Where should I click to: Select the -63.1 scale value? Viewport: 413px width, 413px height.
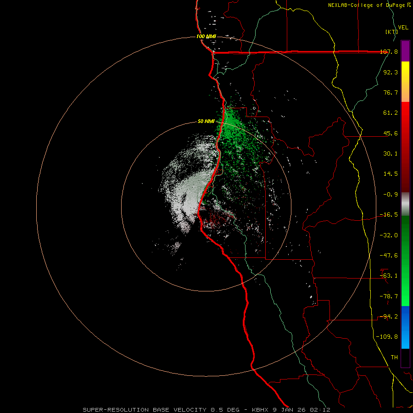389,276
